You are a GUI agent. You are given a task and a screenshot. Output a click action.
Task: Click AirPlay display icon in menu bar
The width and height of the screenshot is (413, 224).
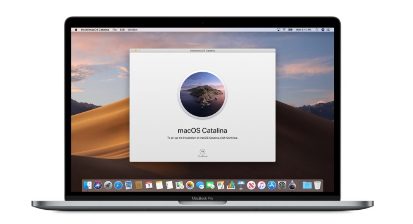pyautogui.click(x=278, y=30)
